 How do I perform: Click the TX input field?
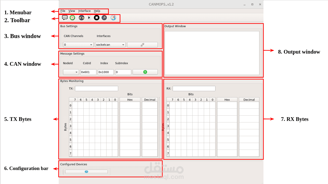coord(96,88)
